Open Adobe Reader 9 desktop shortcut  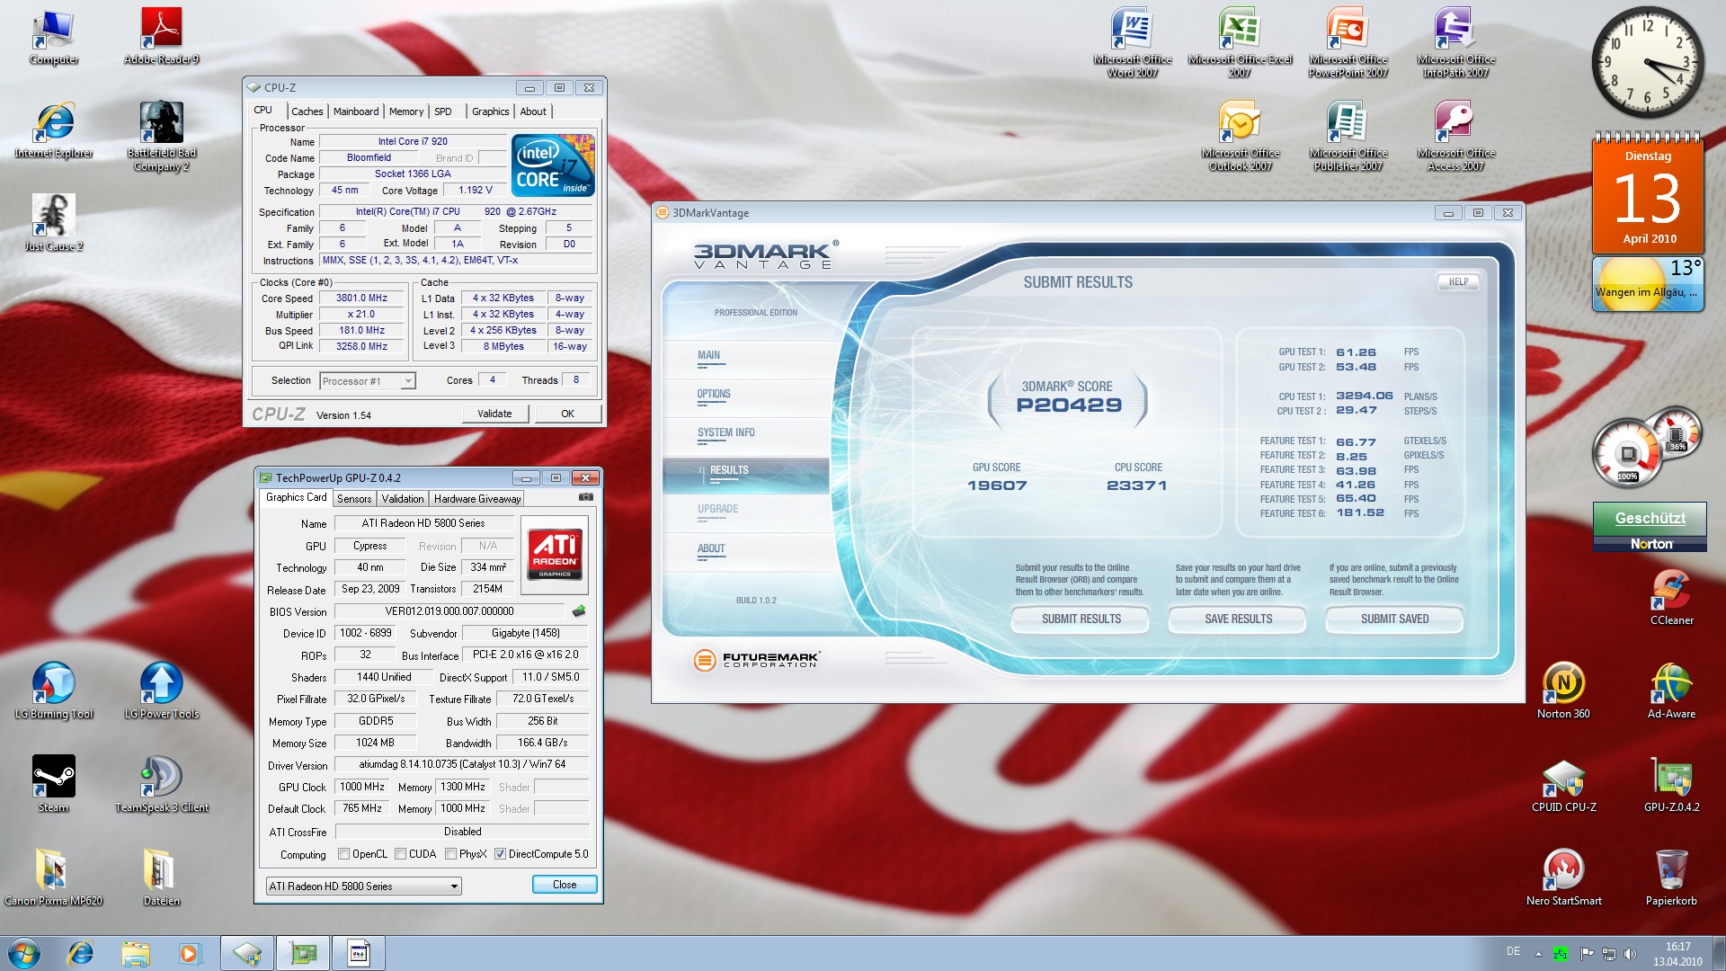pos(162,38)
